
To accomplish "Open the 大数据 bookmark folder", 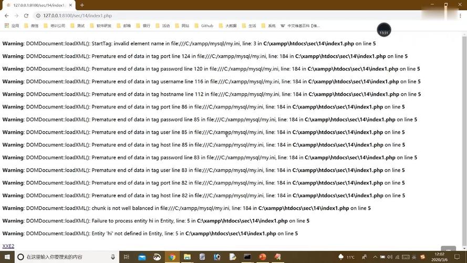I will (x=227, y=25).
